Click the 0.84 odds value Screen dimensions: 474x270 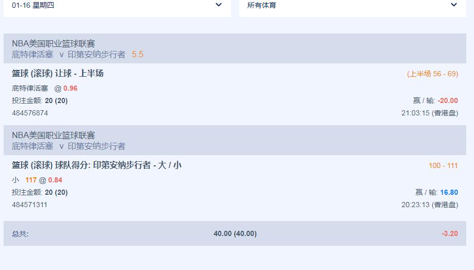click(55, 180)
